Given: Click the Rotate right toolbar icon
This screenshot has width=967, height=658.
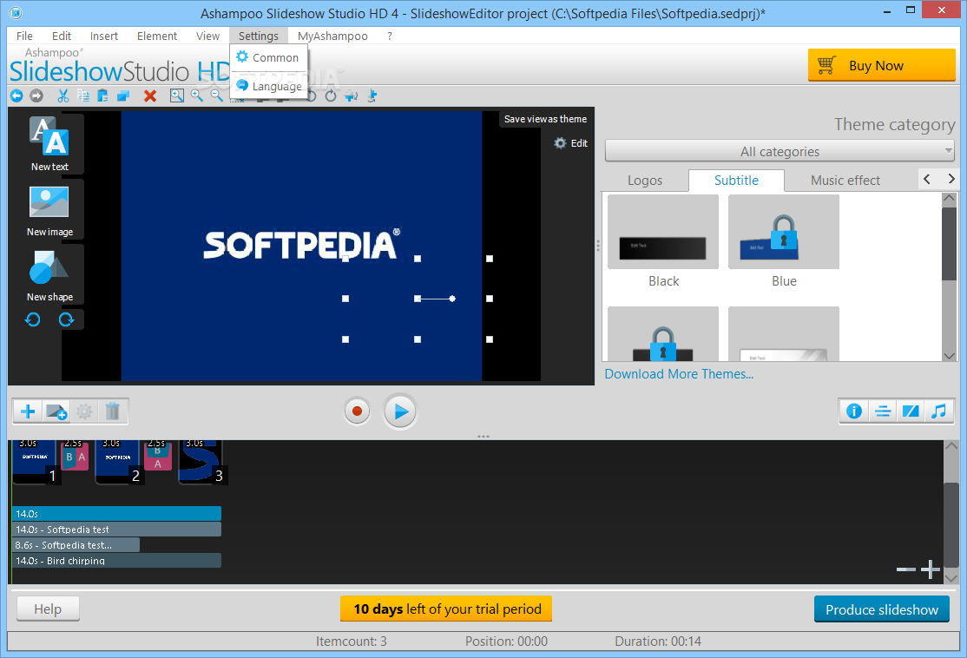Looking at the screenshot, I should (332, 95).
